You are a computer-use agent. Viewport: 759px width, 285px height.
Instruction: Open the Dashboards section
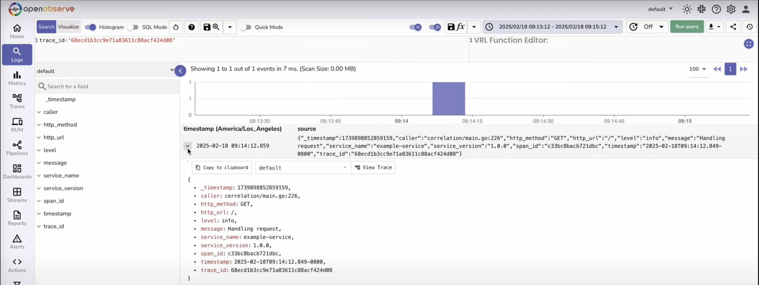[17, 171]
